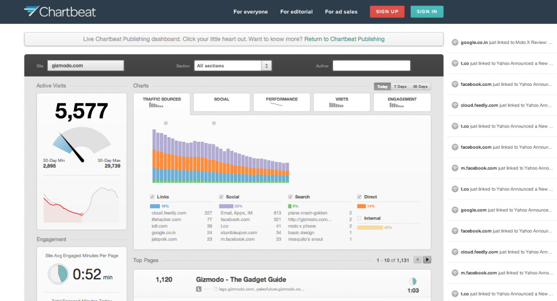Open For ad sales navigation item

pos(341,12)
